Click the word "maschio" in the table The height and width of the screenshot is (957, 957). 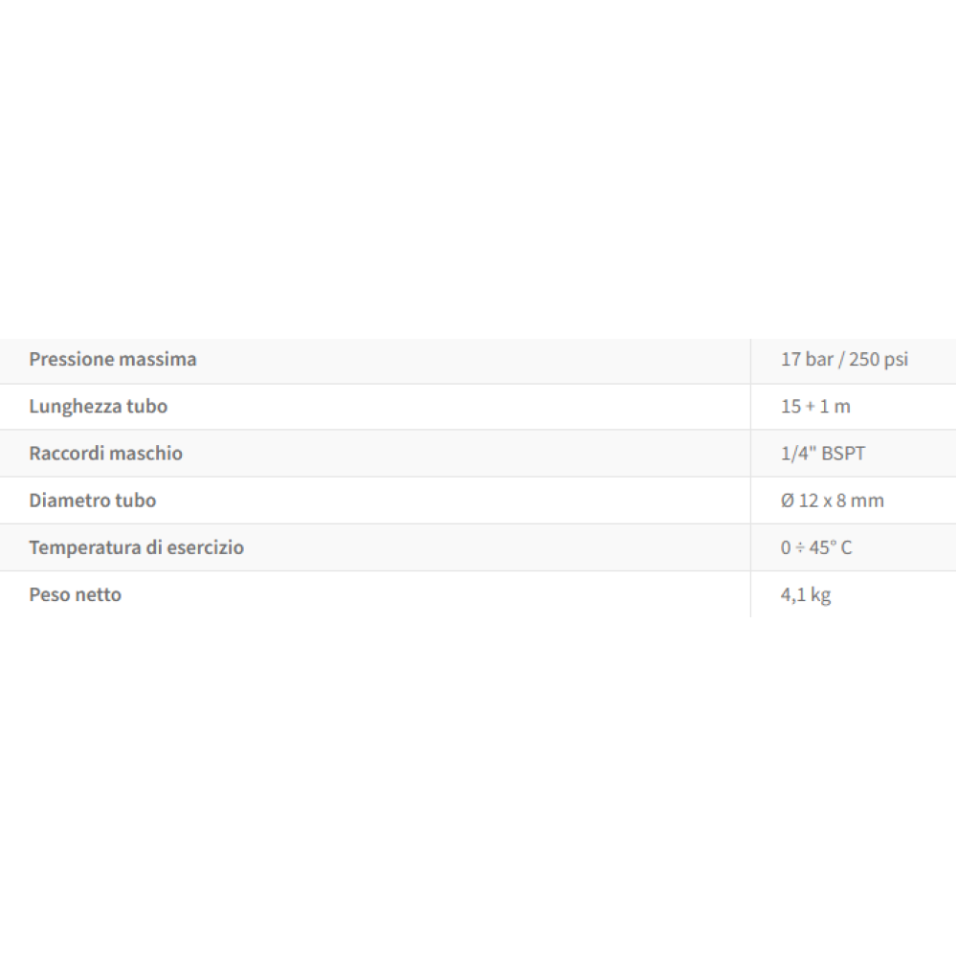[x=145, y=454]
